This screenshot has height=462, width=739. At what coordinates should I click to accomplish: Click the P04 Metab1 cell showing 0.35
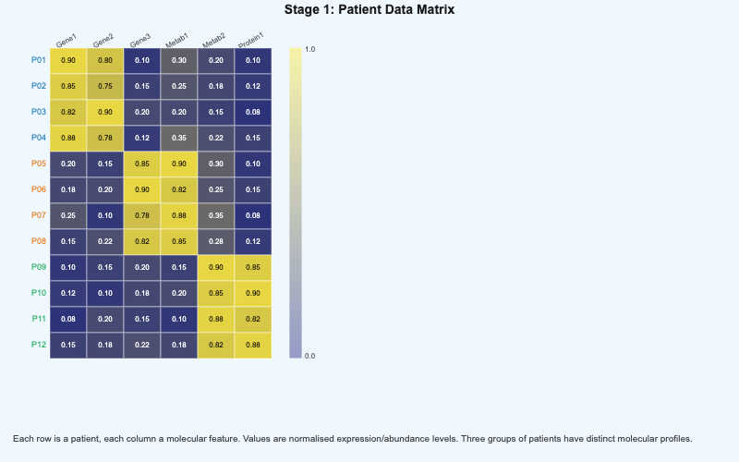[x=179, y=138]
